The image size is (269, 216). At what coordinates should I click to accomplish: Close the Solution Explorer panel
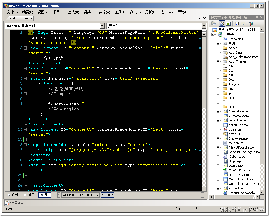[261, 18]
